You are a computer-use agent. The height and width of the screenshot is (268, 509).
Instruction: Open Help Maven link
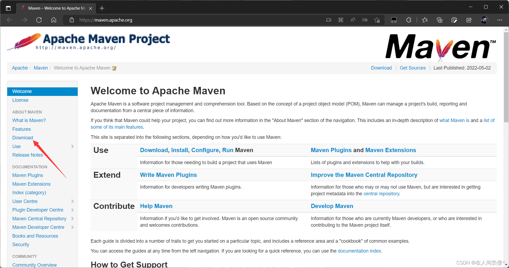pyautogui.click(x=156, y=206)
